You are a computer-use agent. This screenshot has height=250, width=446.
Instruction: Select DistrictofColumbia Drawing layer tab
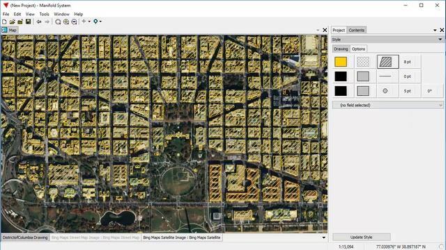[x=25, y=237]
